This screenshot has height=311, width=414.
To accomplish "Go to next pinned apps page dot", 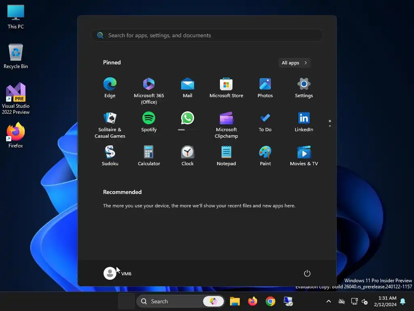I will 330,126.
